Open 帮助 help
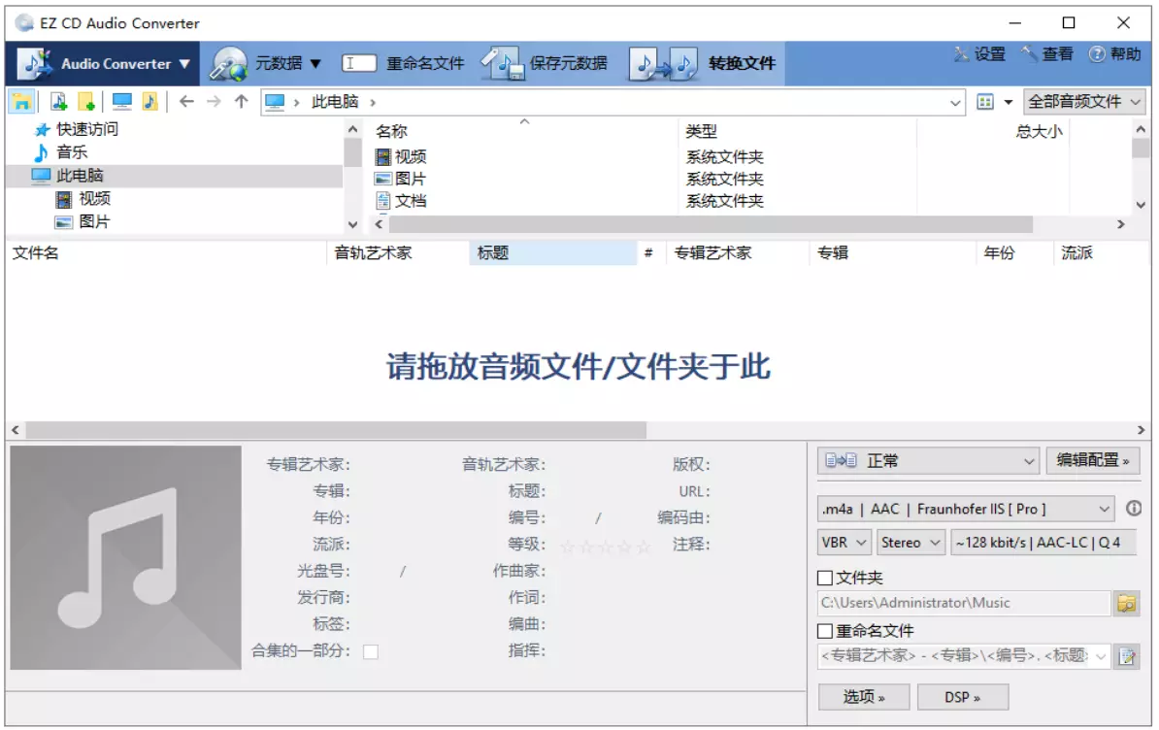The image size is (1159, 730). 1114,54
